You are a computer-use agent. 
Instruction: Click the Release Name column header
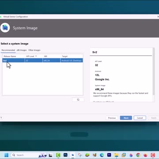(14, 56)
